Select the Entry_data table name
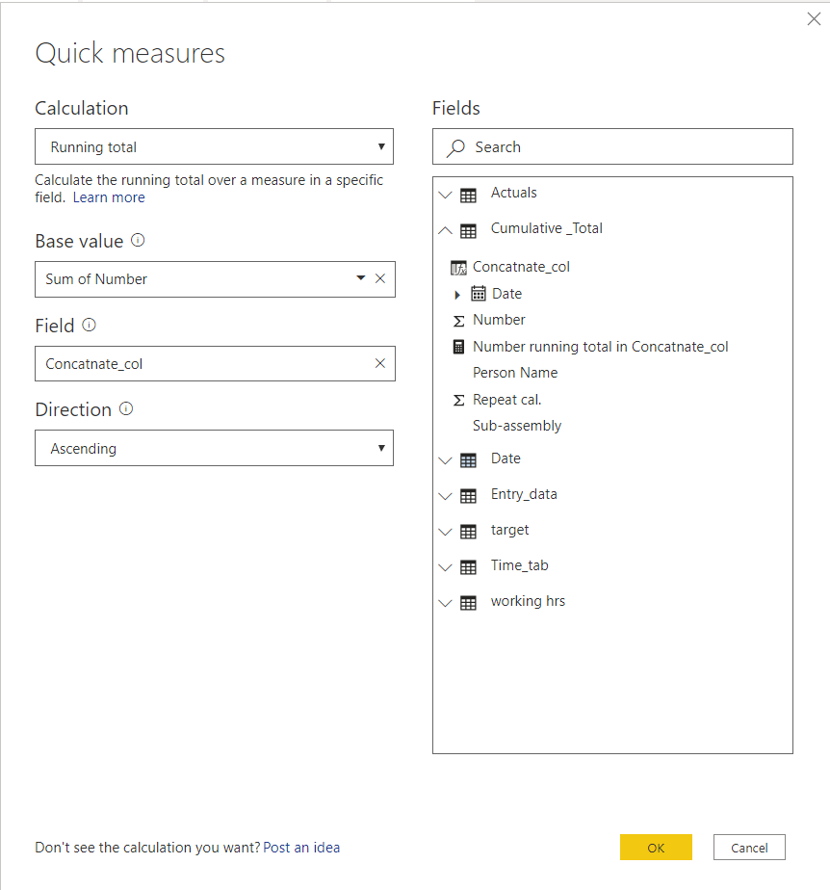This screenshot has height=890, width=830. click(524, 494)
